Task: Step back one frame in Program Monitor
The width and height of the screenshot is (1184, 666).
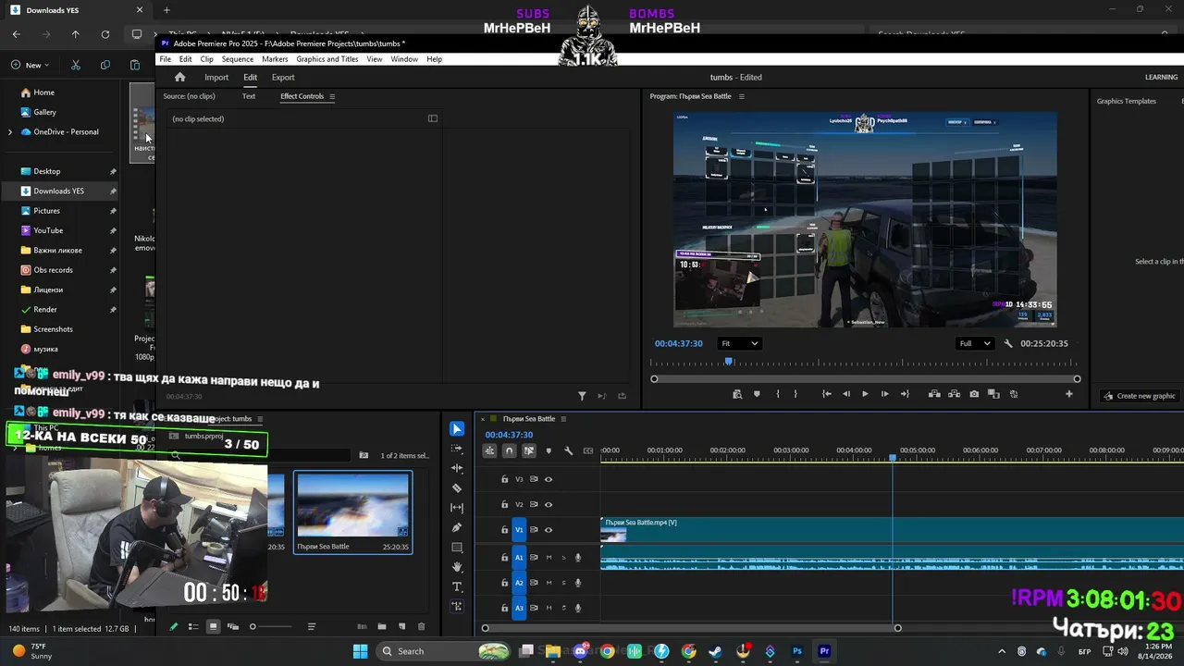Action: tap(846, 394)
